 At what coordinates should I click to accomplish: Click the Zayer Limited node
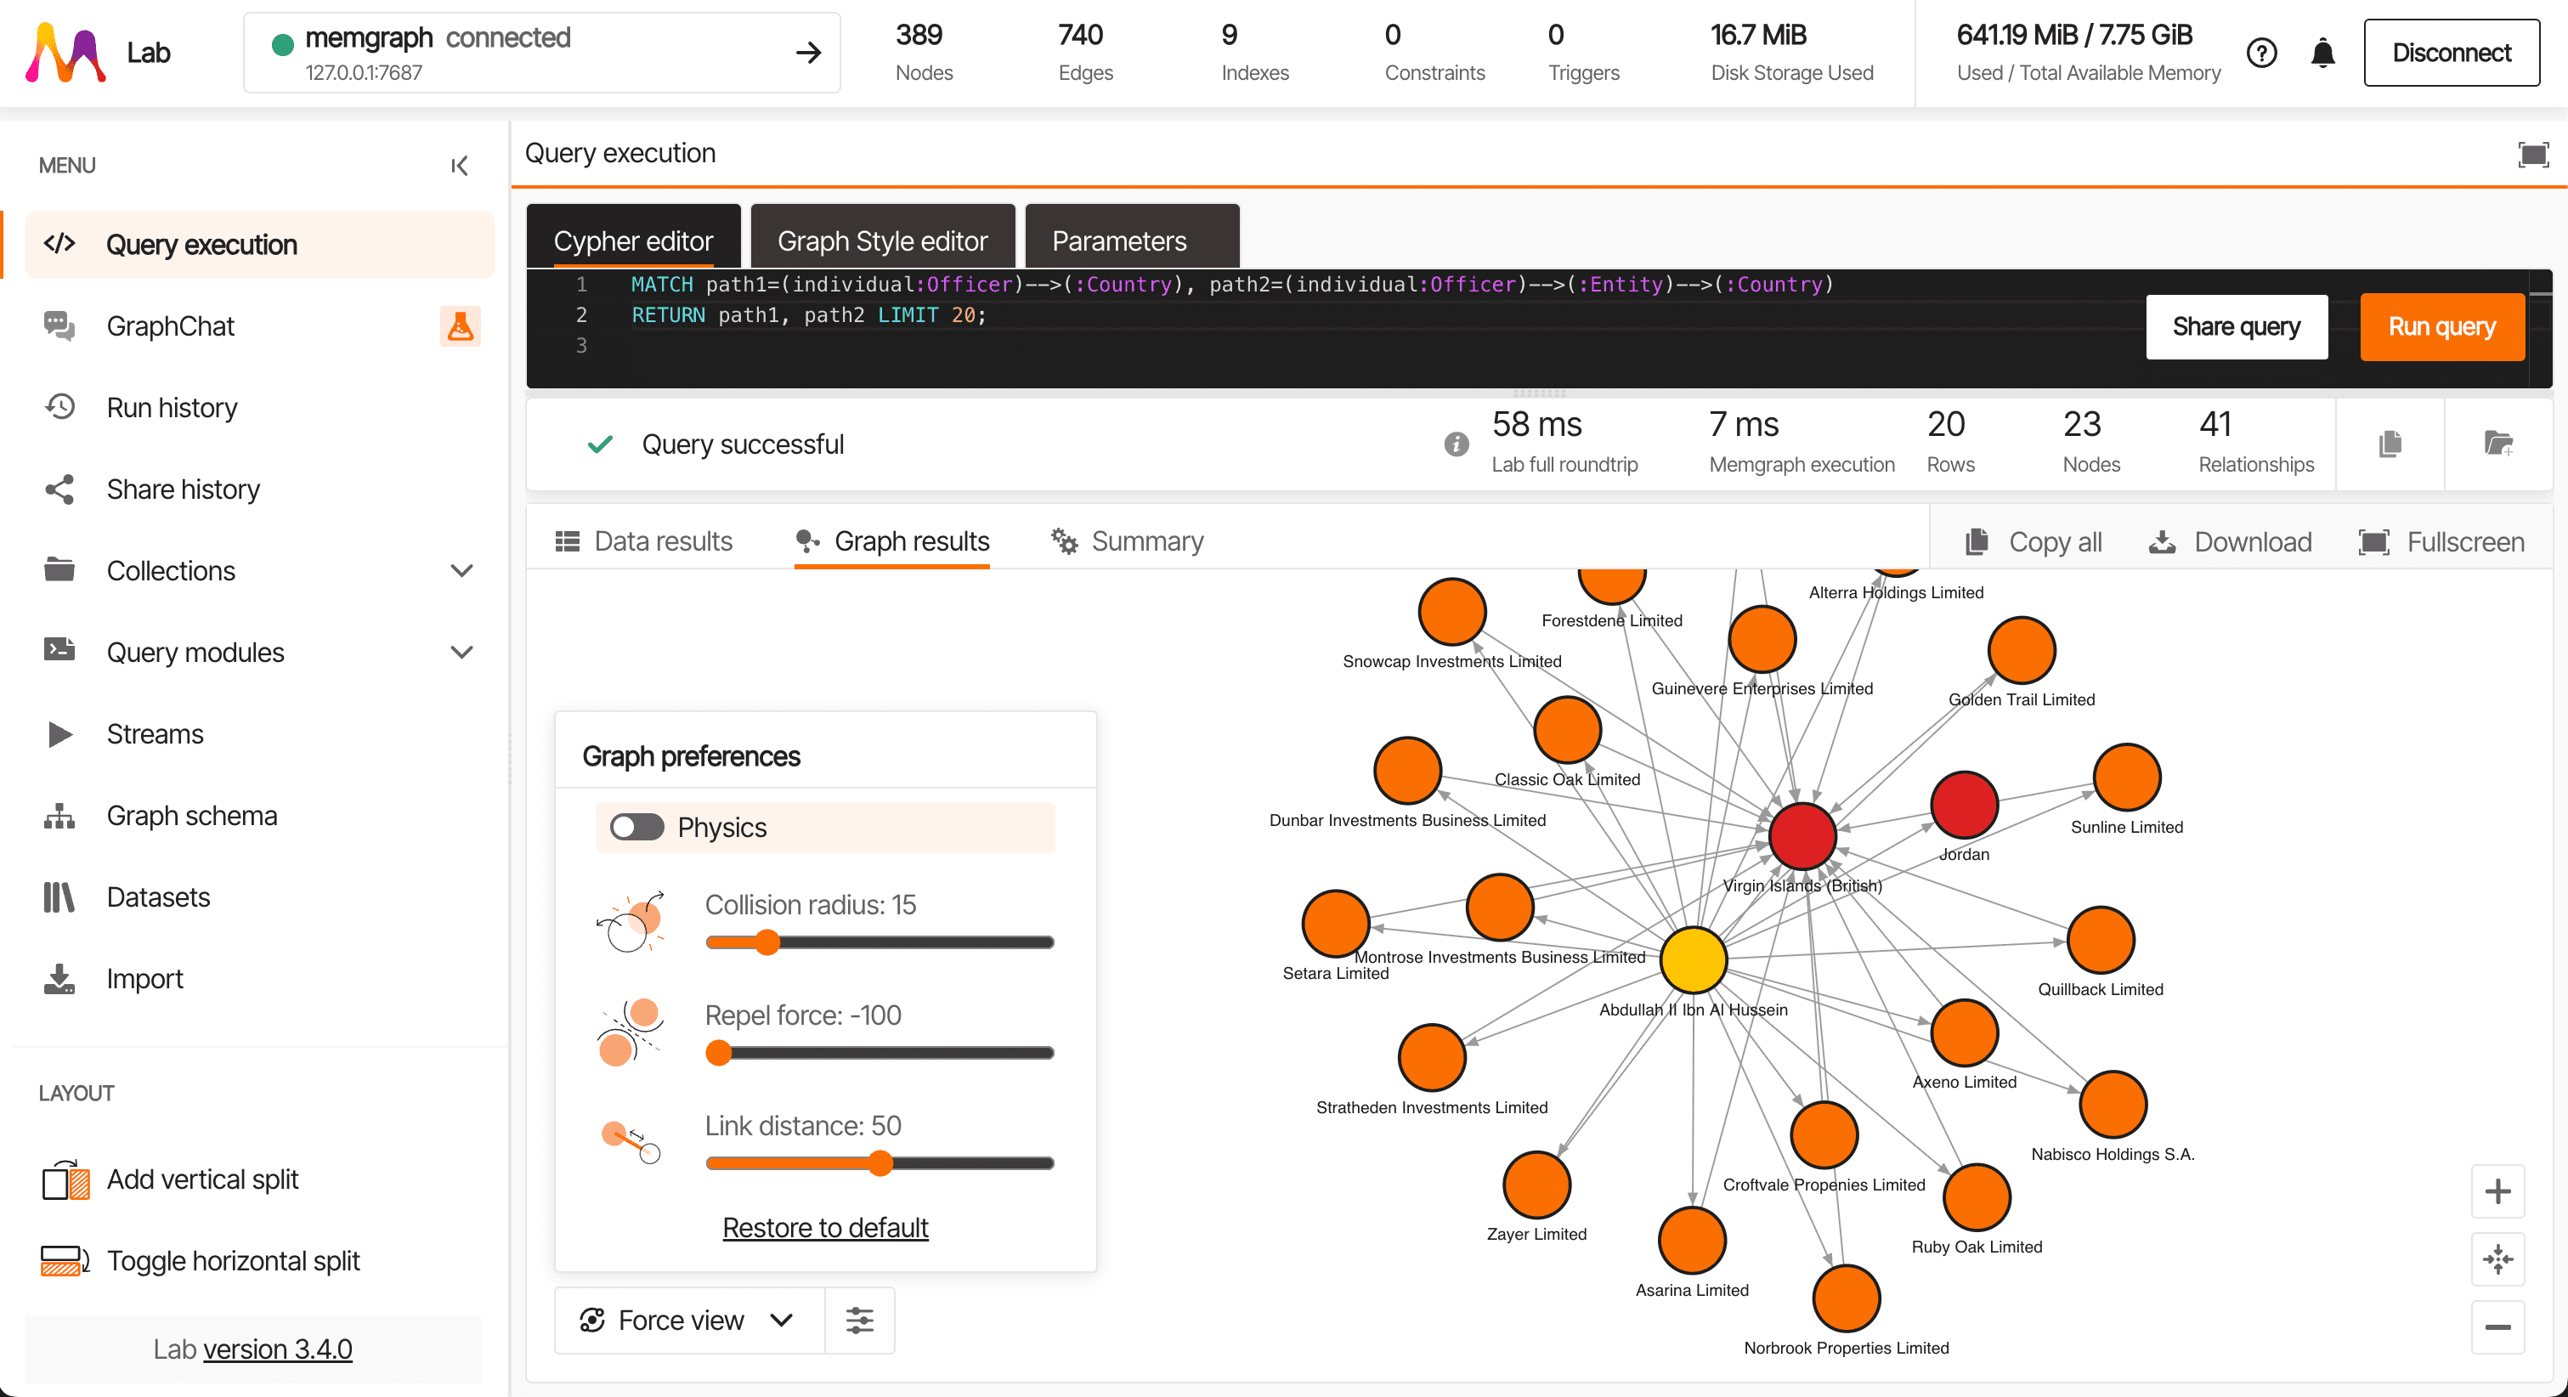(1537, 1185)
